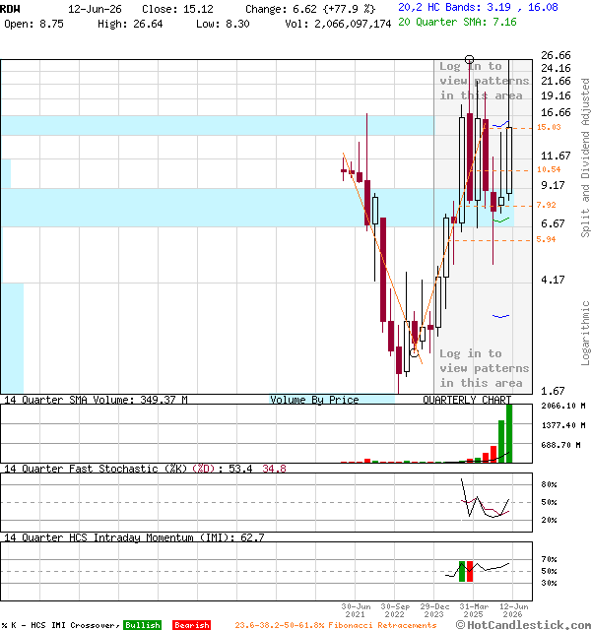Image resolution: width=591 pixels, height=630 pixels.
Task: Click the 30-Sep 2022 date axis label
Action: 395,610
